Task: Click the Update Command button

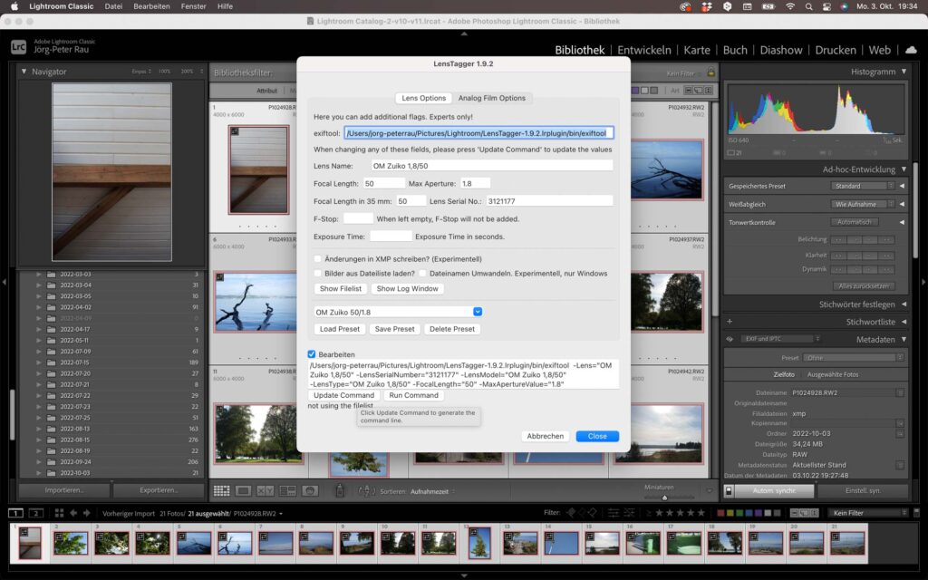Action: point(343,395)
